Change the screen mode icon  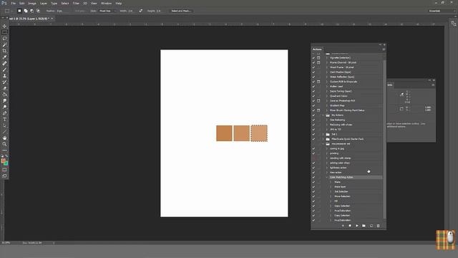[4, 176]
